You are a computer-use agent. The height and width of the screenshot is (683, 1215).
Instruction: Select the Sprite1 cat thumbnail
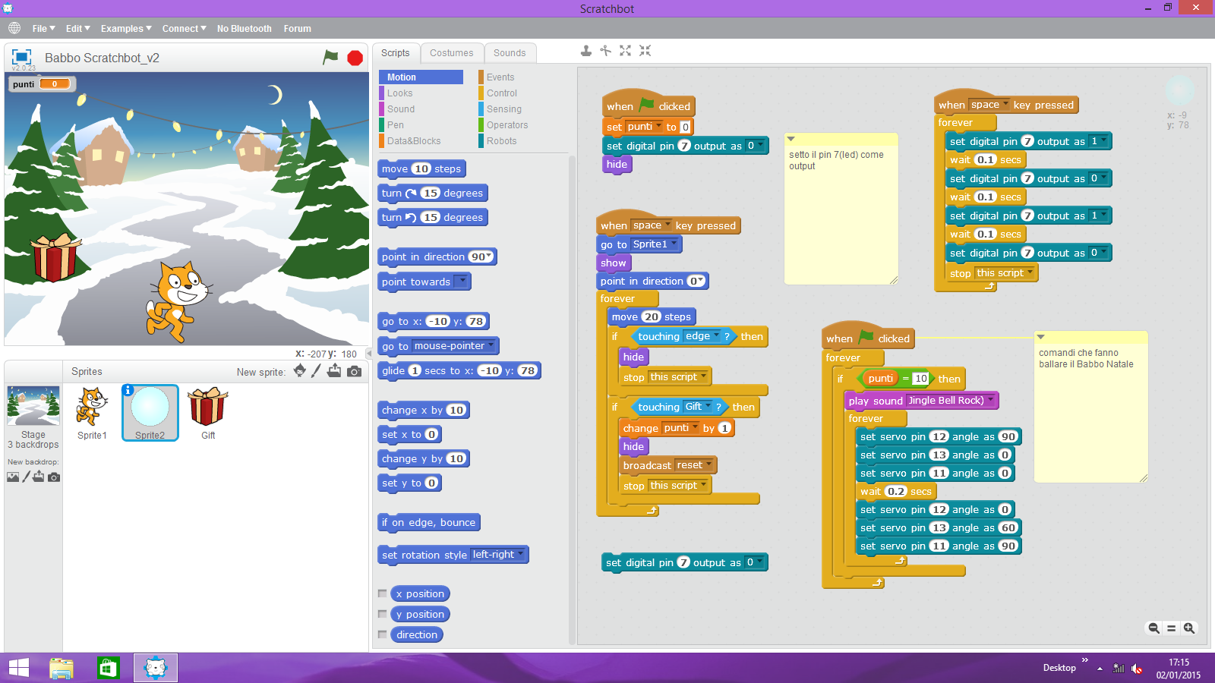[92, 413]
